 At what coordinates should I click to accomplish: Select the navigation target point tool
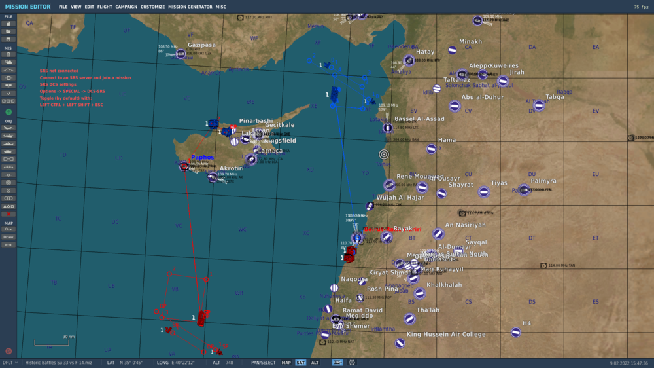[x=9, y=191]
